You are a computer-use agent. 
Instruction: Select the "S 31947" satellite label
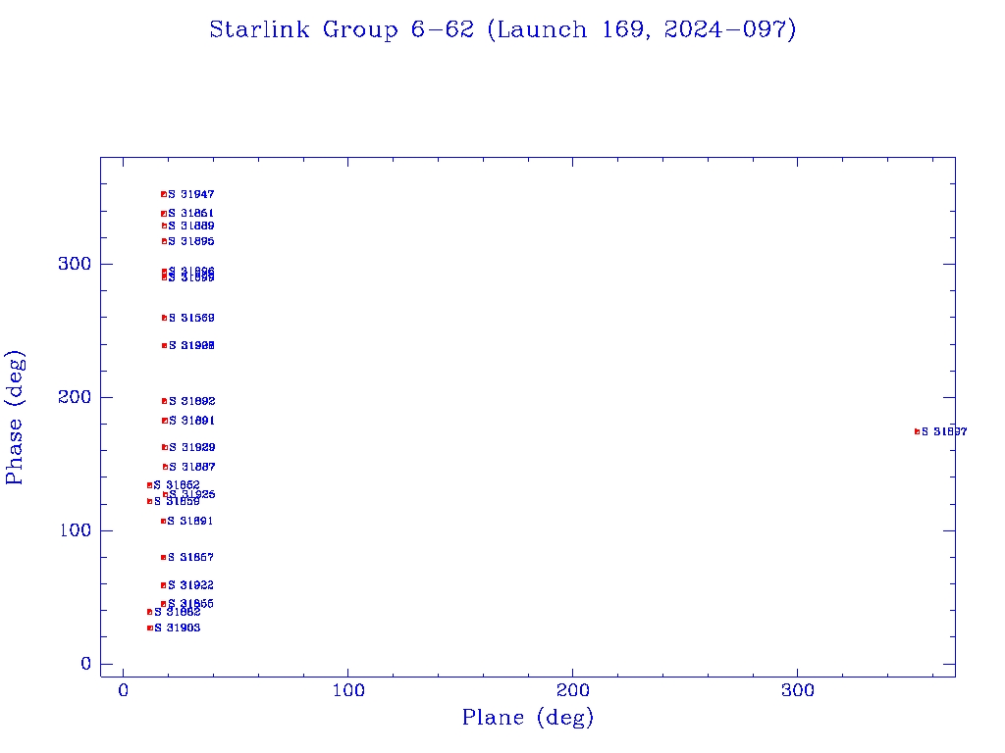[x=191, y=194]
